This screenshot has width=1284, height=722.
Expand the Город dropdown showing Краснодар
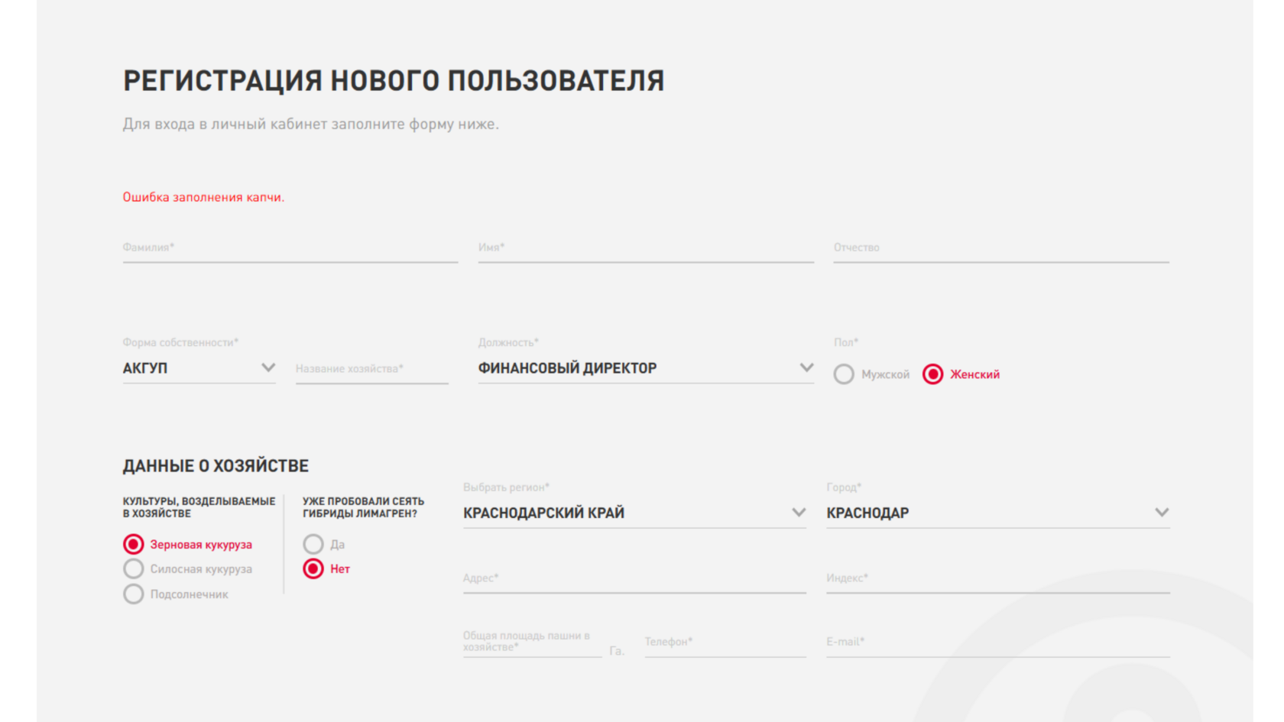[998, 513]
